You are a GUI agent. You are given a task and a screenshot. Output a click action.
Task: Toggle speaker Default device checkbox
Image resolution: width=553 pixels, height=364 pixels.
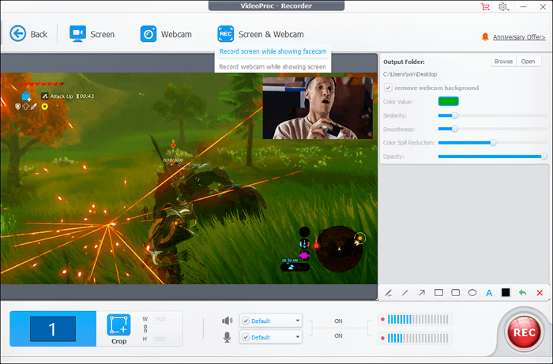pos(246,321)
